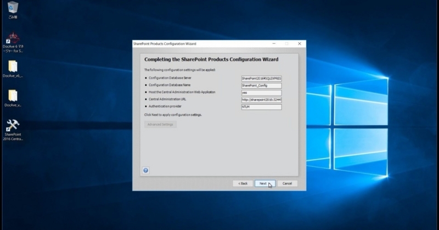Viewport: 439px width, 230px height.
Task: Select the DocAve_v6_ folder on desktop
Action: point(13,69)
